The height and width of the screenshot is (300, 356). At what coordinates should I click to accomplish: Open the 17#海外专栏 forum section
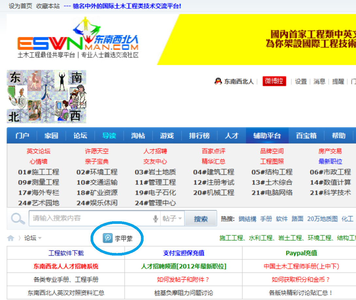click(x=39, y=193)
